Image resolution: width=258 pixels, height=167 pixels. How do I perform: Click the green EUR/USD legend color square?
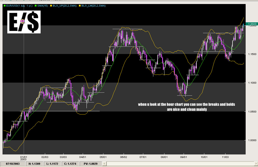point(5,6)
